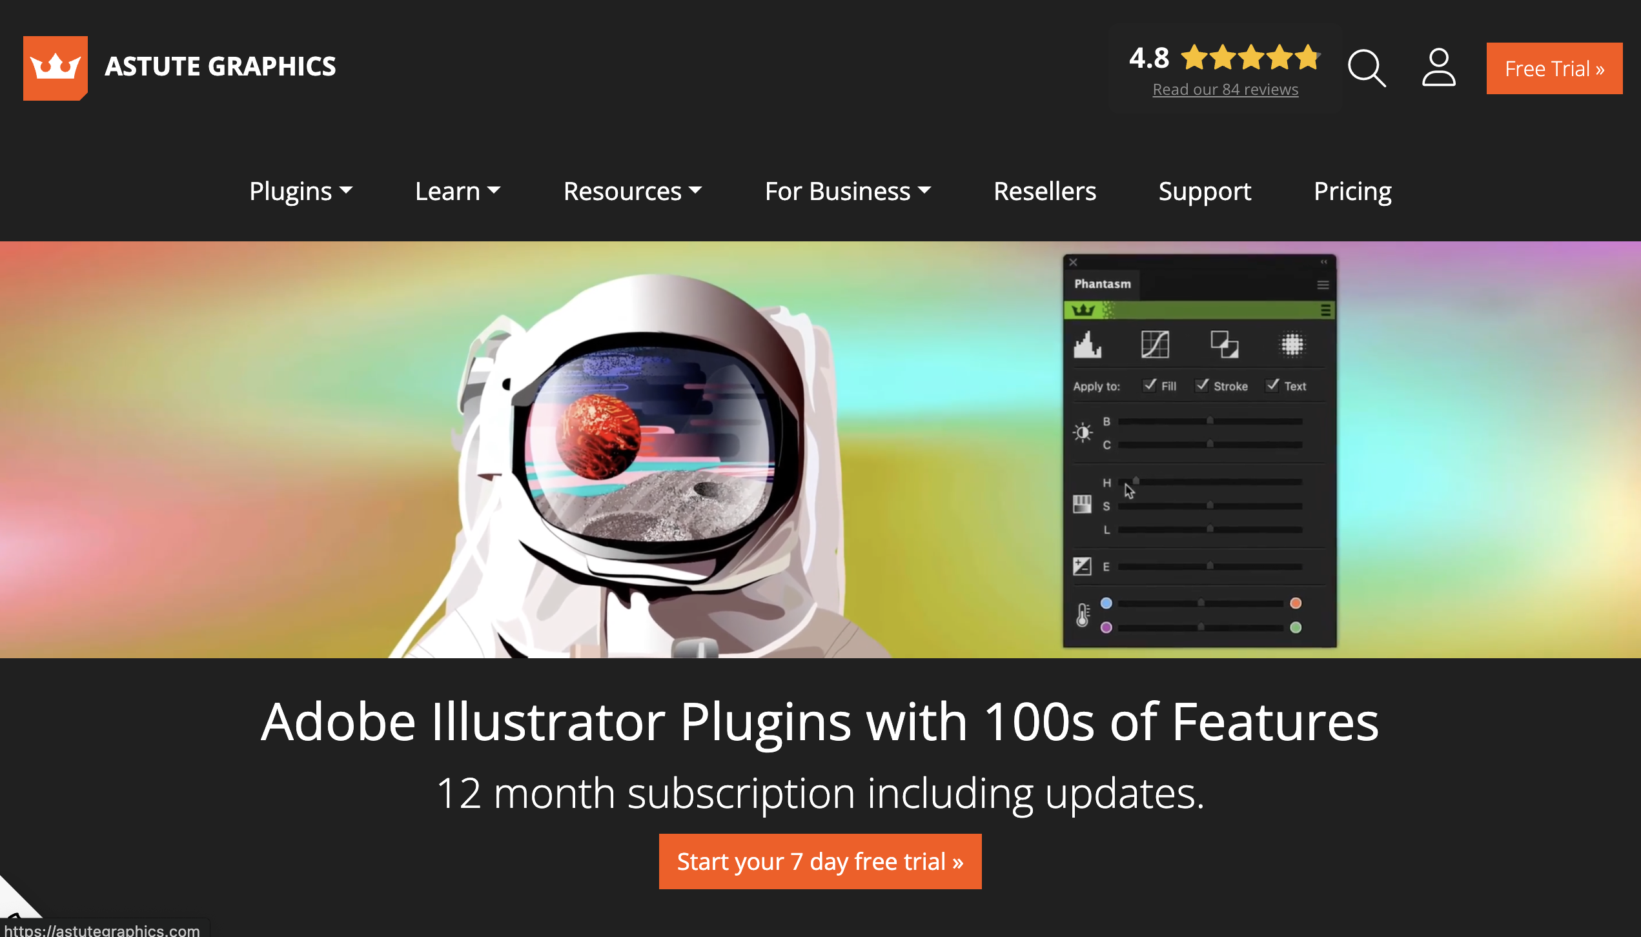Expand the Plugins dropdown menu

coord(301,191)
